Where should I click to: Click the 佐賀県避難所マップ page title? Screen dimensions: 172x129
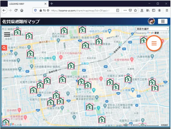coord(21,21)
